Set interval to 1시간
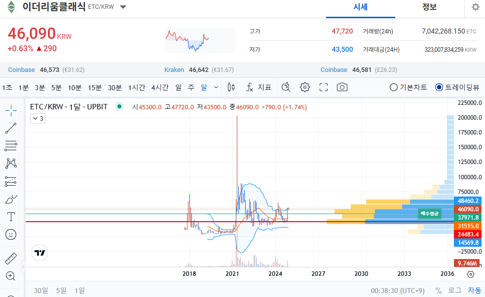The width and height of the screenshot is (485, 297). (x=136, y=88)
